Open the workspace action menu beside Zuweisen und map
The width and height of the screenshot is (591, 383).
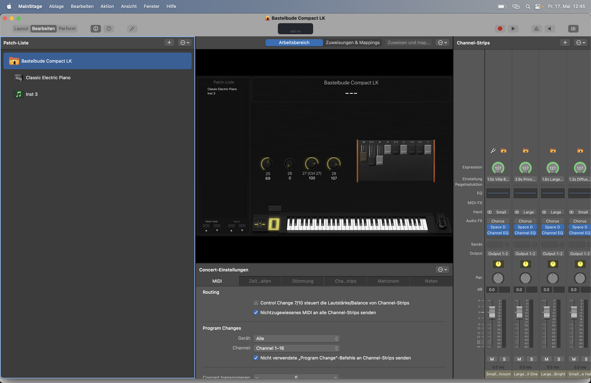[442, 43]
